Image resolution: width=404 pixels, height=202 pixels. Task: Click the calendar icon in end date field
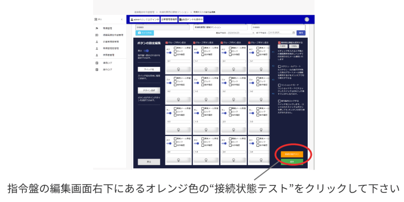coord(294,33)
